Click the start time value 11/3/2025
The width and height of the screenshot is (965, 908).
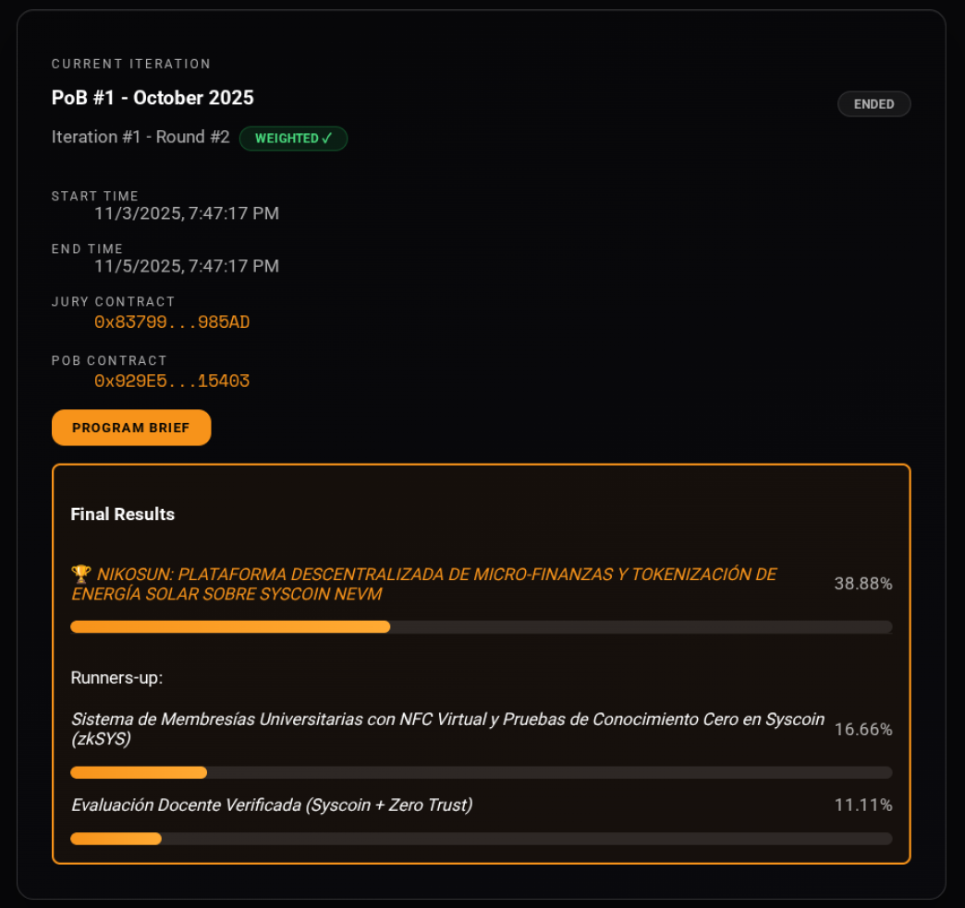pyautogui.click(x=187, y=213)
